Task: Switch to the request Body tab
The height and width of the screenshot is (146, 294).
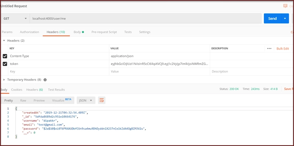Action: coord(79,32)
